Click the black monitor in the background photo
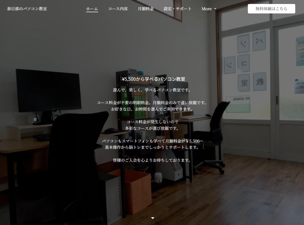This screenshot has width=304, height=225. (x=49, y=90)
